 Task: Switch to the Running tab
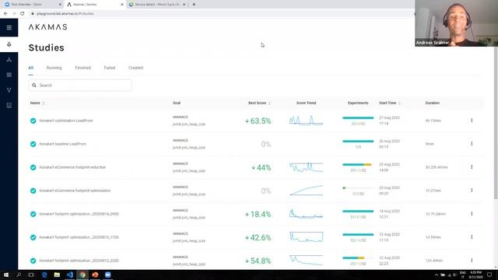tap(54, 68)
